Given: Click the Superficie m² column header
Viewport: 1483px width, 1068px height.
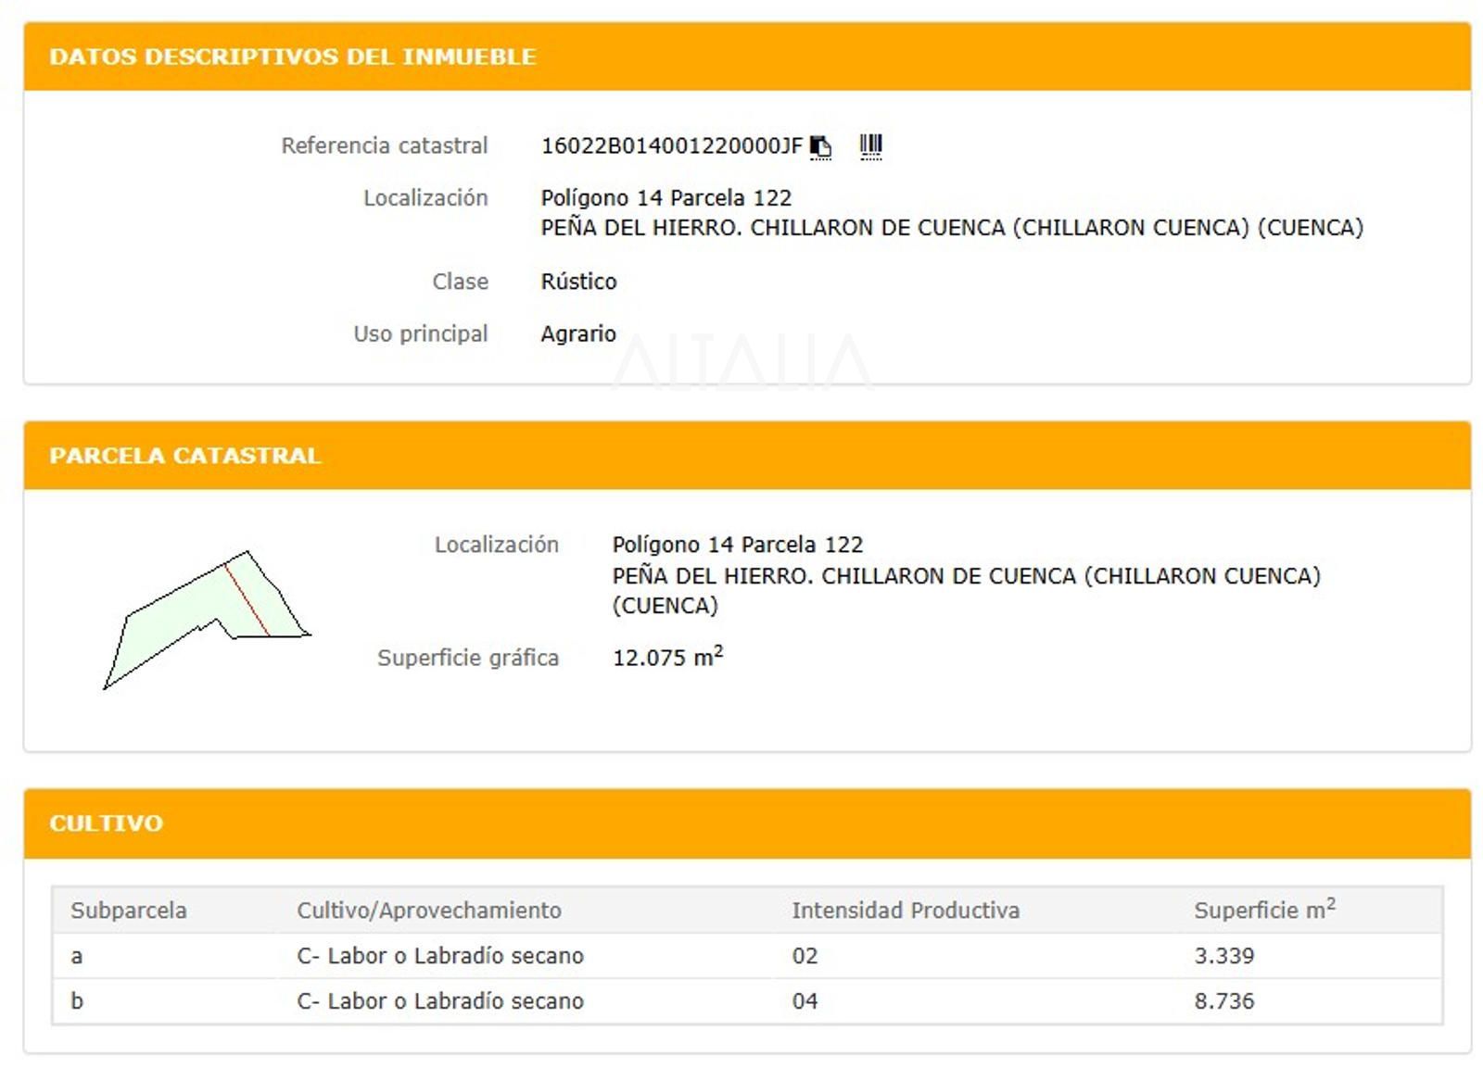Looking at the screenshot, I should [x=1264, y=911].
